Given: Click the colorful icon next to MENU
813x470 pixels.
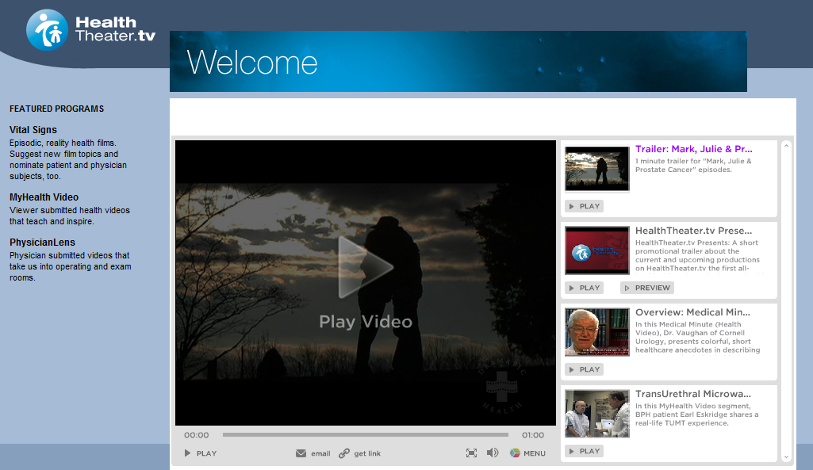Looking at the screenshot, I should [515, 453].
